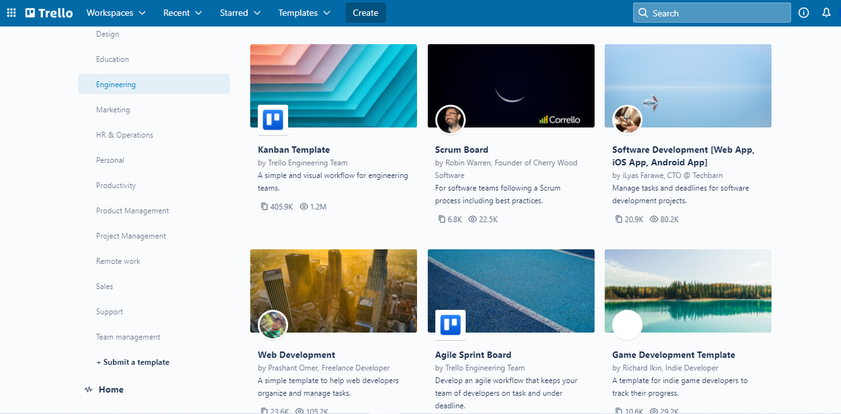Click the copies icon under Software Development
Image resolution: width=841 pixels, height=414 pixels.
point(619,219)
